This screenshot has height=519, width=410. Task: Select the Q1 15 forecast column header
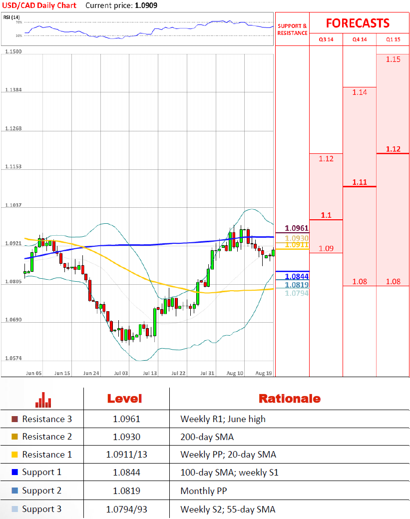(x=393, y=39)
